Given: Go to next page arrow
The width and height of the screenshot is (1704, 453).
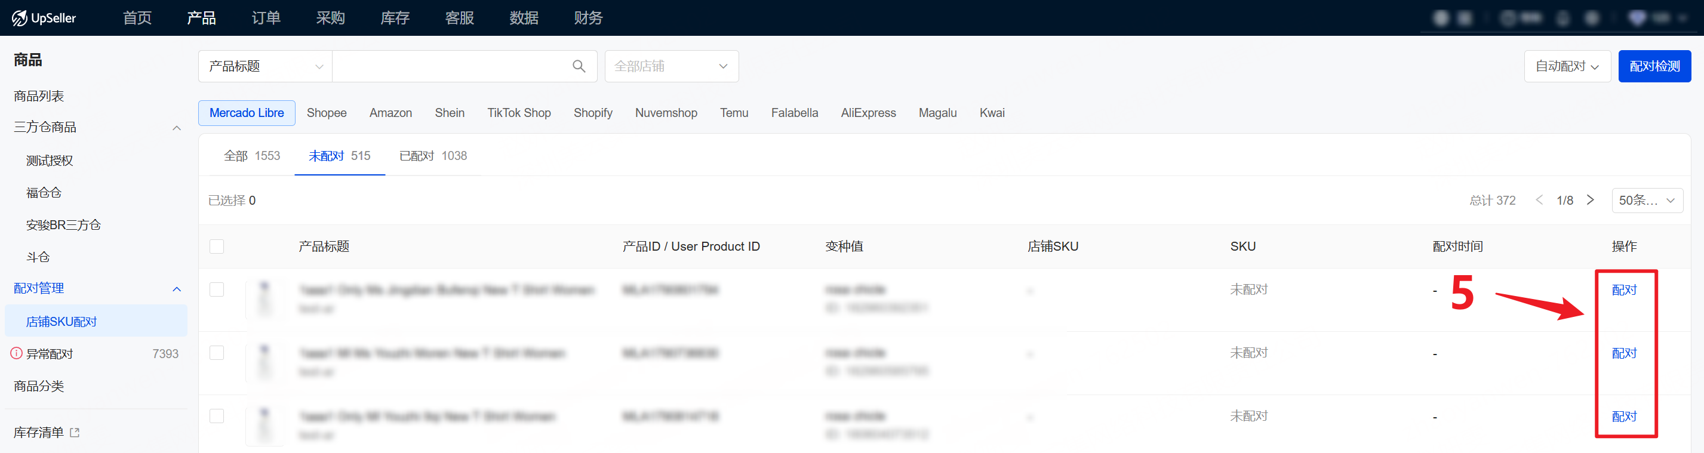Looking at the screenshot, I should click(x=1590, y=200).
